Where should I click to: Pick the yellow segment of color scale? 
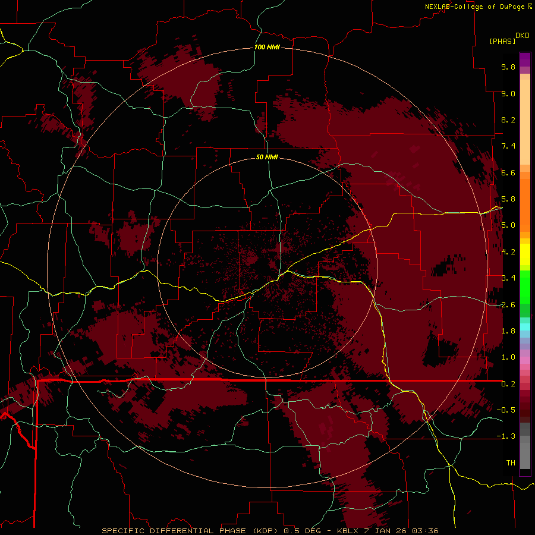point(525,254)
